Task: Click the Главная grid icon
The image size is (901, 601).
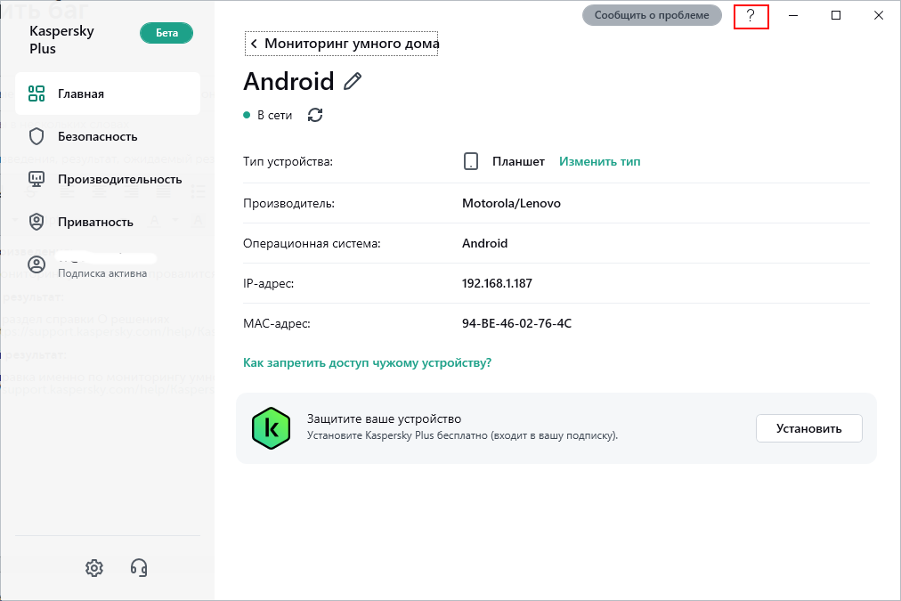Action: [37, 93]
